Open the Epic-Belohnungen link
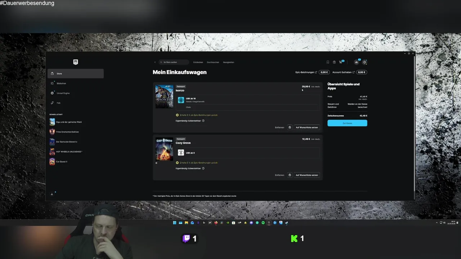 (306, 72)
